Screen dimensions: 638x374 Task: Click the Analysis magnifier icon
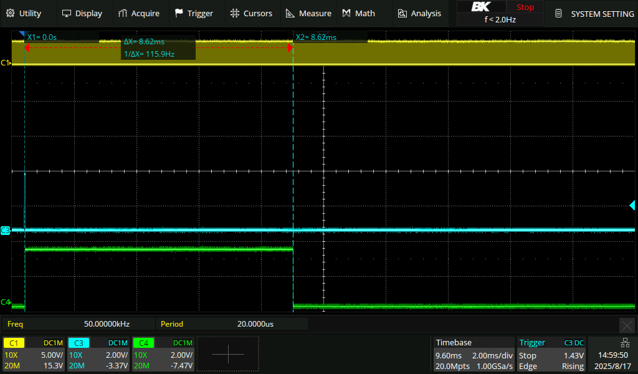(402, 14)
